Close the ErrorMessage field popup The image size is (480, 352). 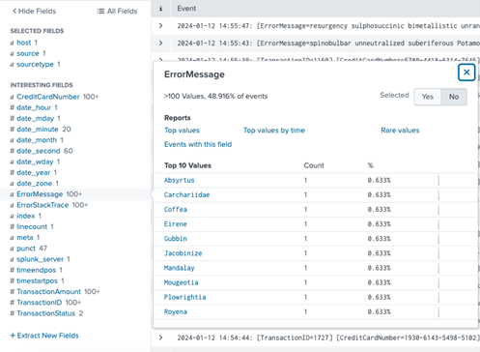pyautogui.click(x=466, y=73)
